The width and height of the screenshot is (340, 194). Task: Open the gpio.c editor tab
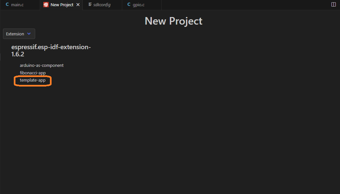pos(139,5)
